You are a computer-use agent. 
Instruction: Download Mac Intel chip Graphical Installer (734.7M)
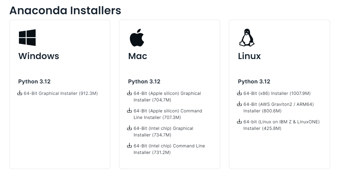tap(163, 132)
